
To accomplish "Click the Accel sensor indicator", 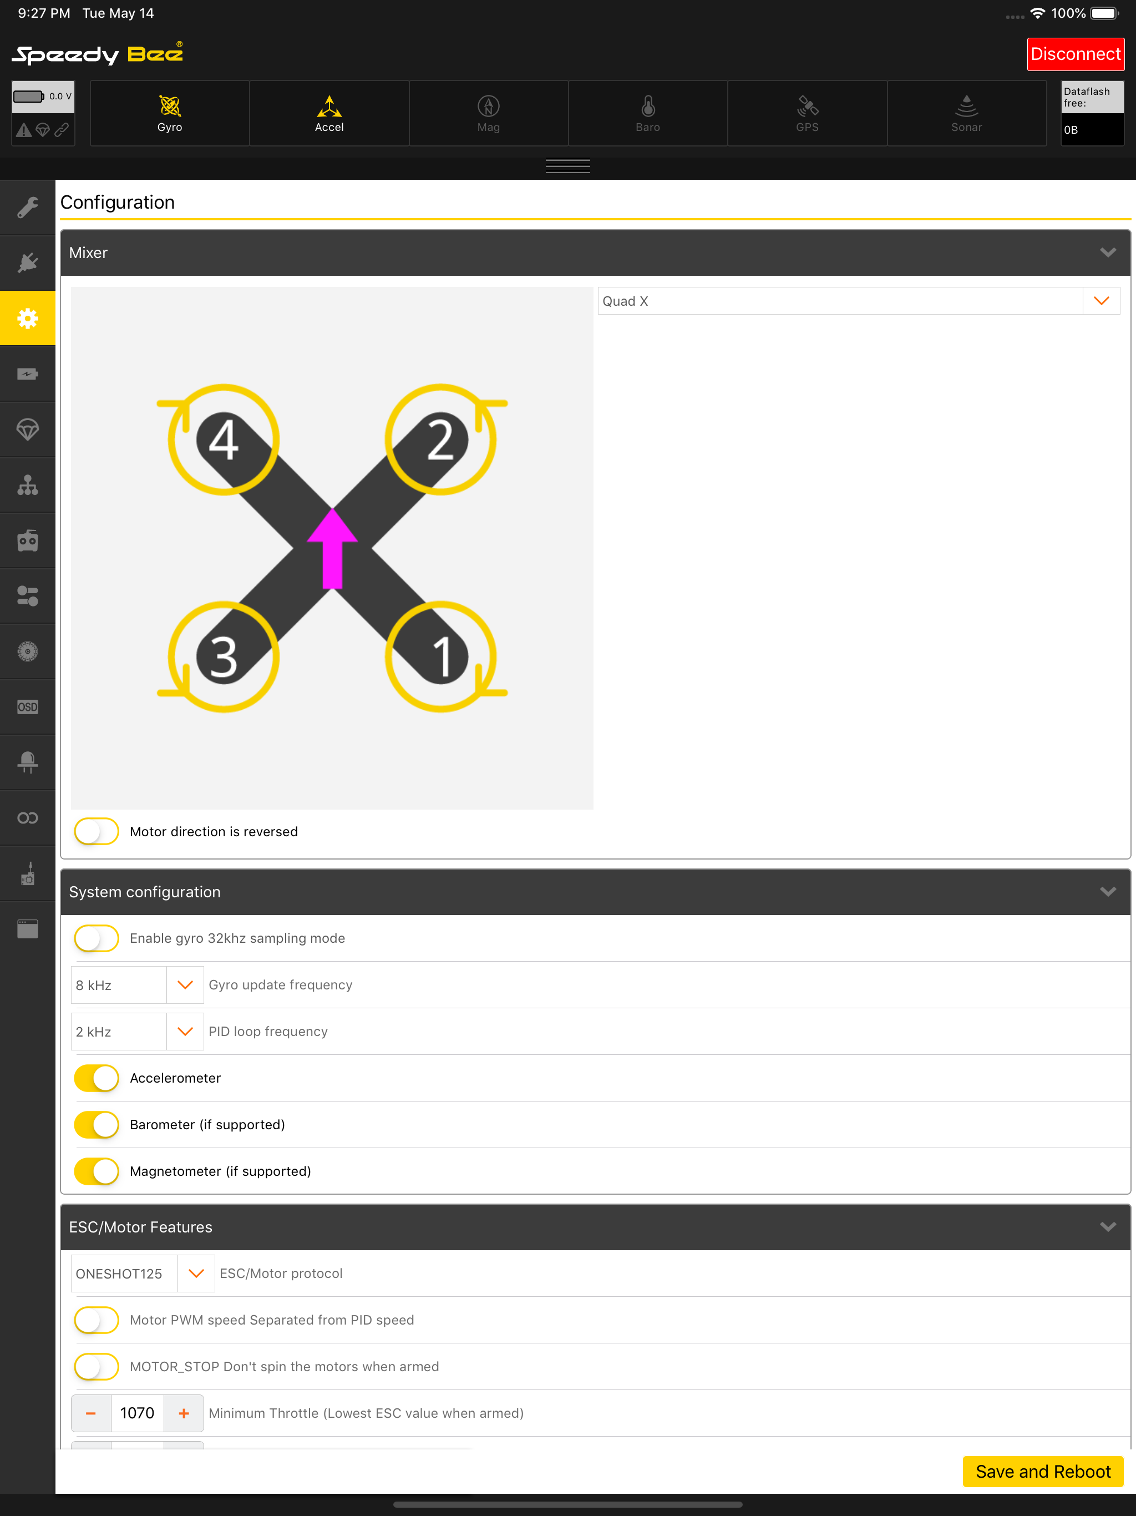I will pos(329,113).
